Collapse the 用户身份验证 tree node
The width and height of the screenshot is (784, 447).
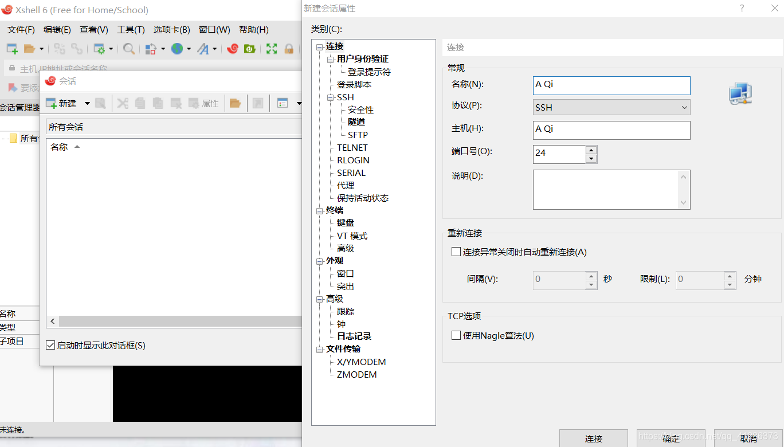pyautogui.click(x=331, y=59)
